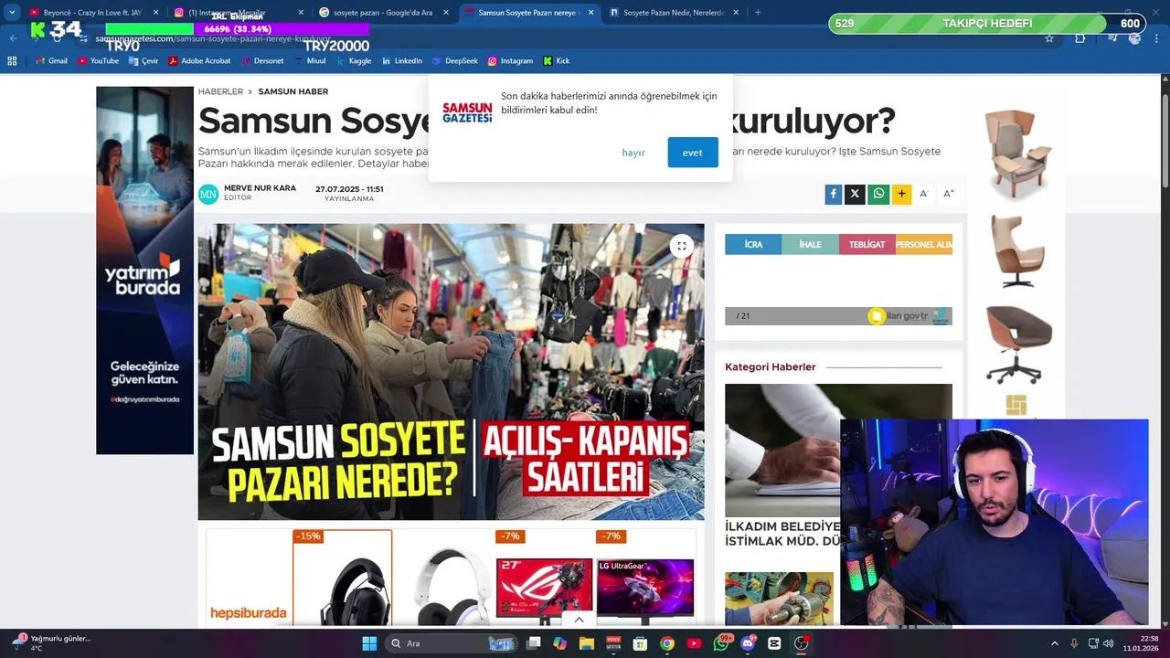
Task: Click author avatar MN
Action: (x=208, y=194)
